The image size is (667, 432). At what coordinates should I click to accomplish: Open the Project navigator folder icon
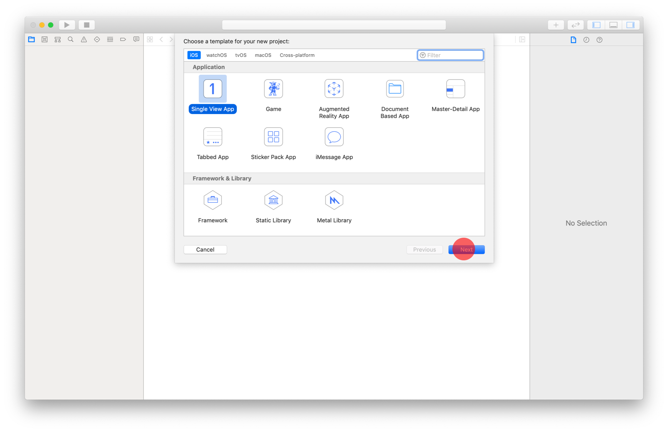coord(32,40)
